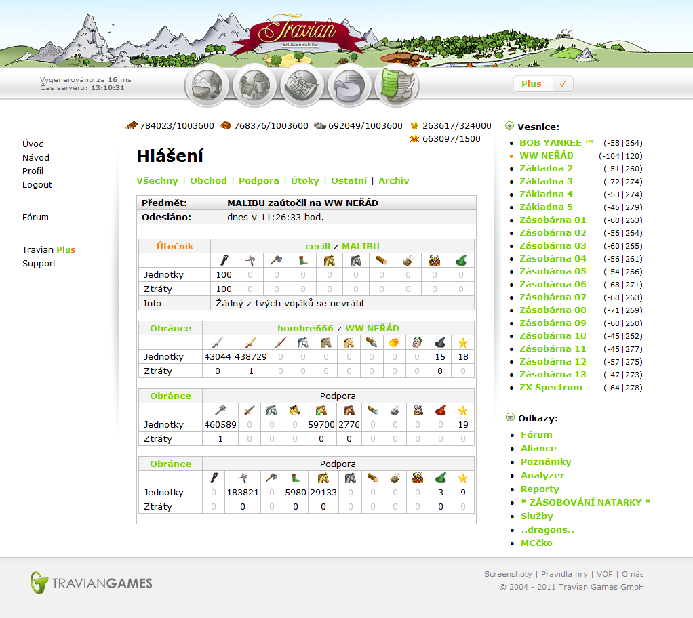The height and width of the screenshot is (618, 693).
Task: Collapse the Odkazy links list
Action: tap(510, 417)
